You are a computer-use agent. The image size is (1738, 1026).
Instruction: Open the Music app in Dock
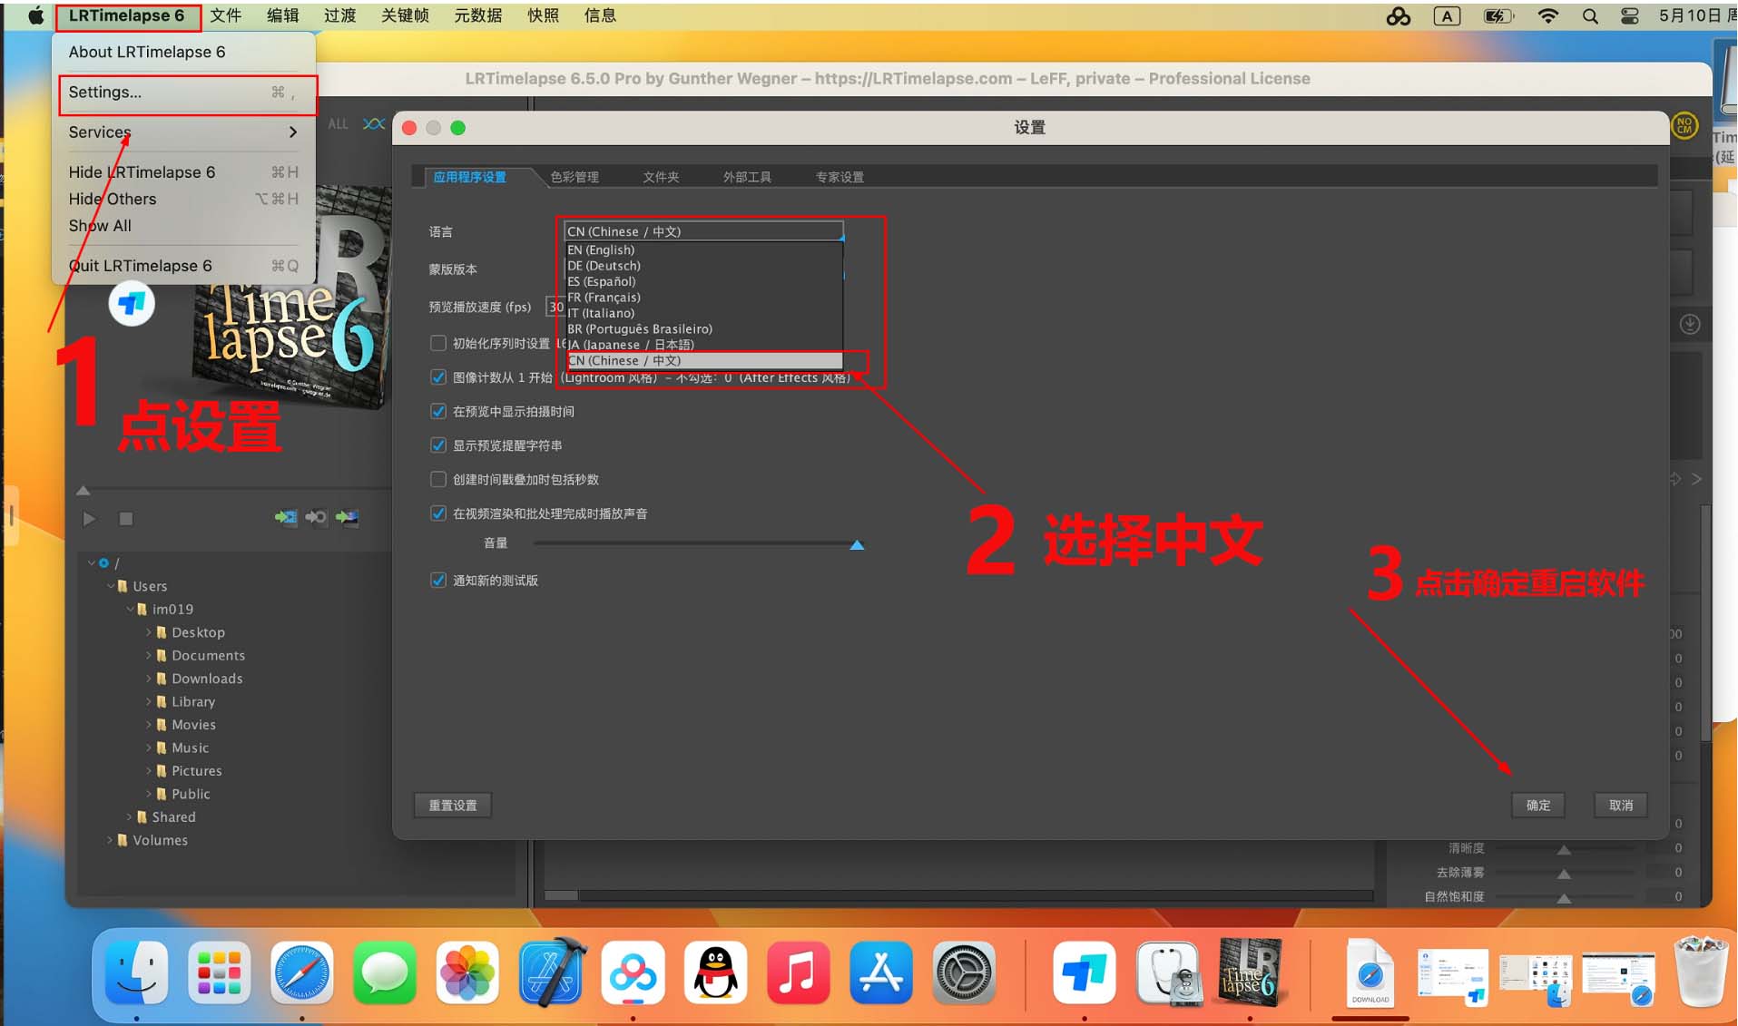tap(798, 974)
